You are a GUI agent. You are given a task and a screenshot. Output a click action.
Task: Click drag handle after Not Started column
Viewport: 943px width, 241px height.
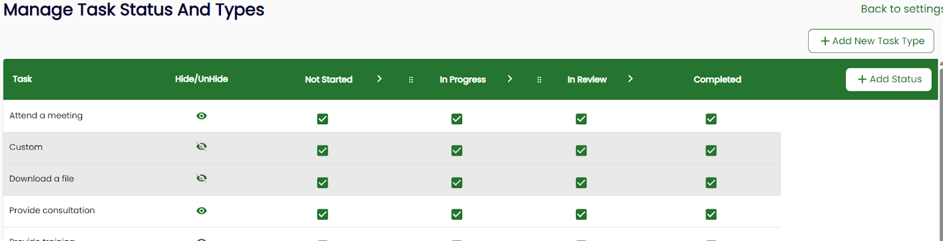click(411, 80)
